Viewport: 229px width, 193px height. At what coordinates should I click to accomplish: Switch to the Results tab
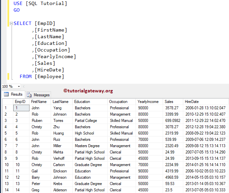13,94
